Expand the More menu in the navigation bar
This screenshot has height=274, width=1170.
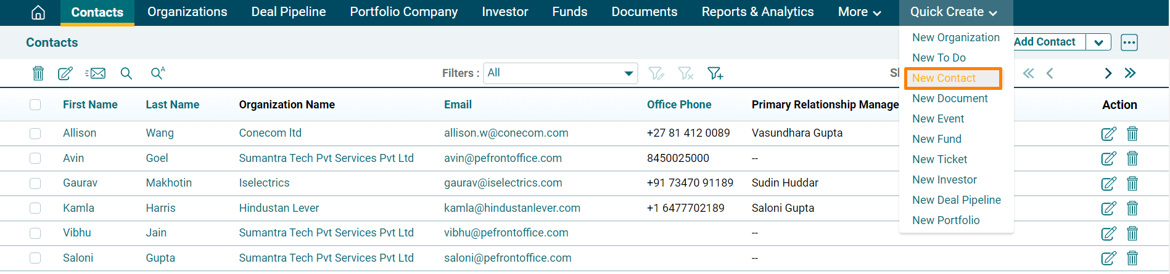(859, 12)
